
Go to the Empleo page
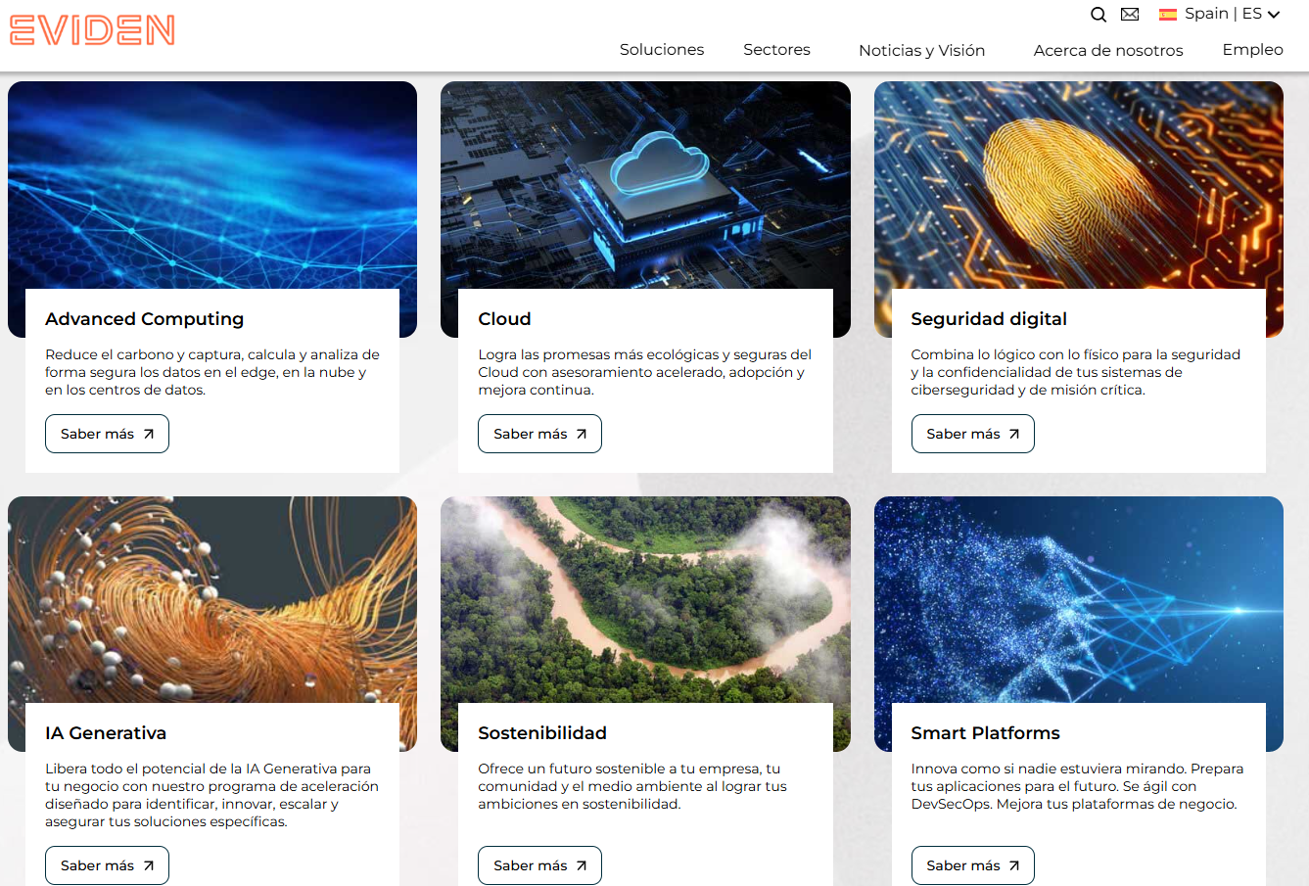pyautogui.click(x=1252, y=50)
